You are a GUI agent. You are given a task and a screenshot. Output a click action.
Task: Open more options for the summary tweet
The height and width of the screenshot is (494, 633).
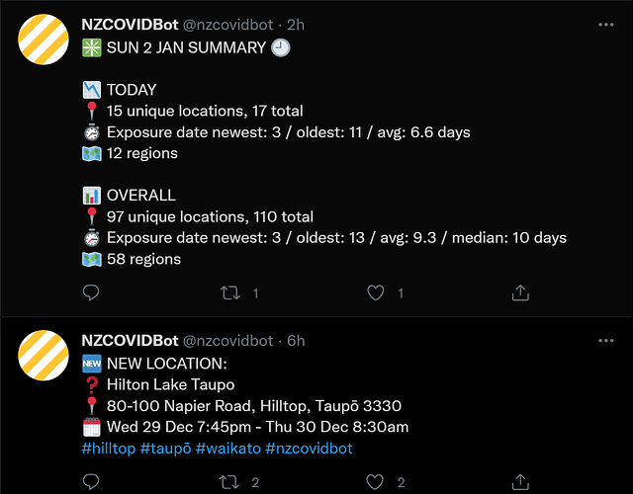[606, 23]
